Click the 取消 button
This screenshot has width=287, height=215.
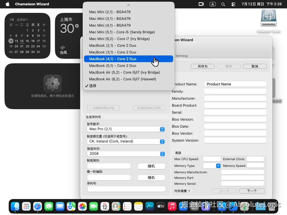click(x=255, y=66)
